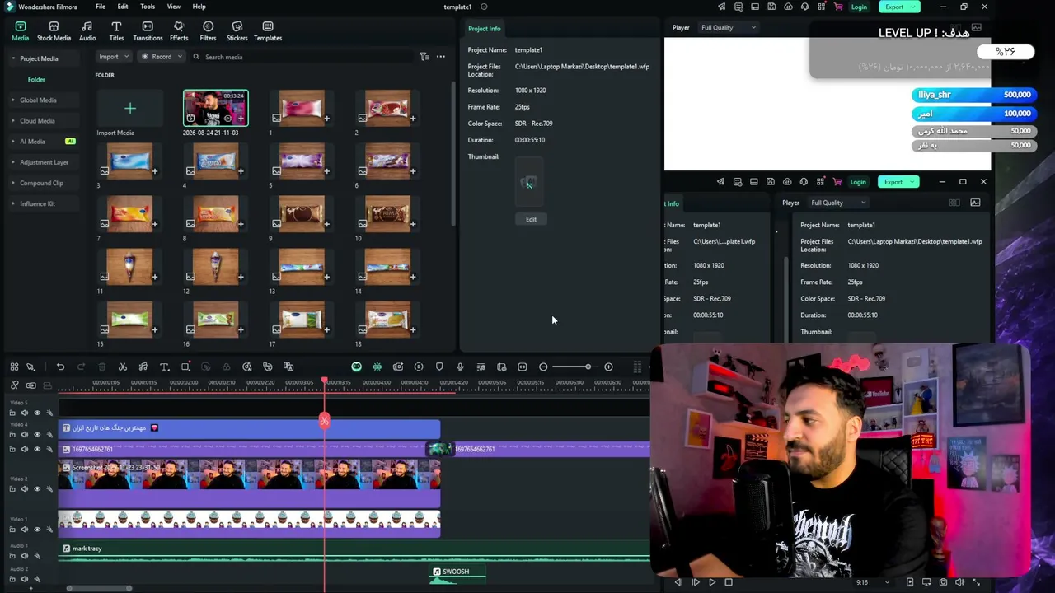Open the Help menu
1055x593 pixels.
(x=199, y=7)
